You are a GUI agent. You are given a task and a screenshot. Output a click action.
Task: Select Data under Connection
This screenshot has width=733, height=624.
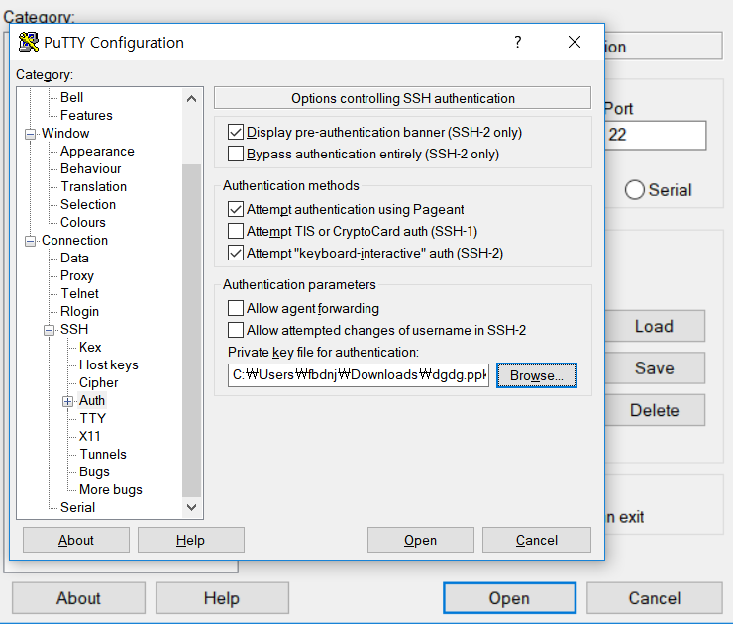(74, 258)
